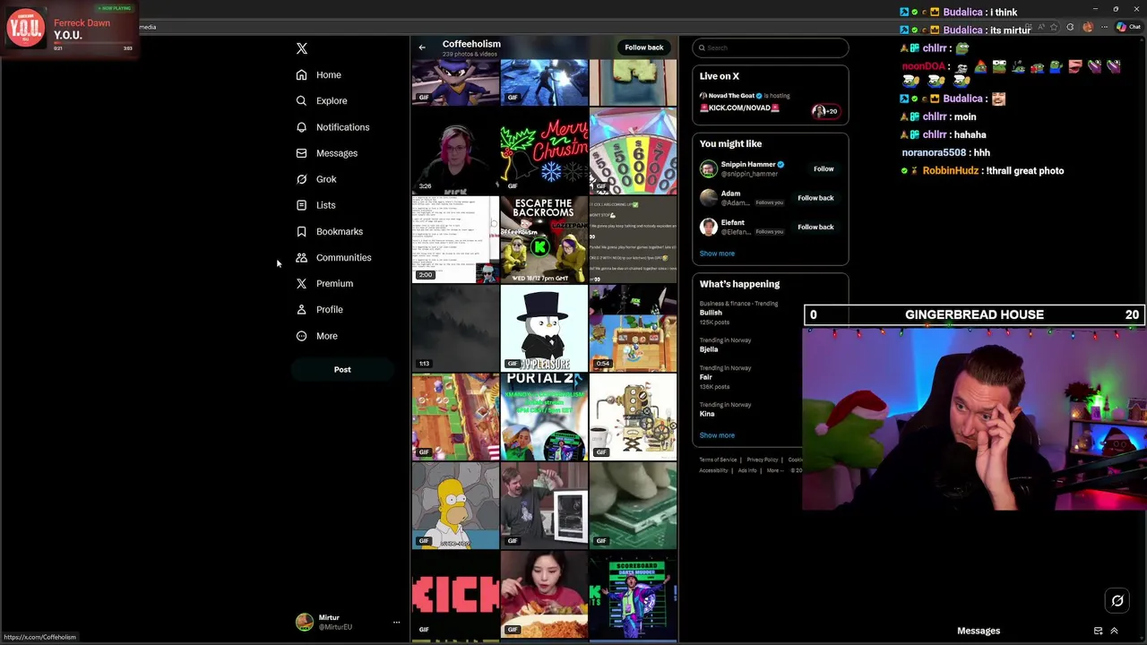Click the browser refresh-style circular icon
This screenshot has width=1147, height=645.
click(x=1070, y=27)
